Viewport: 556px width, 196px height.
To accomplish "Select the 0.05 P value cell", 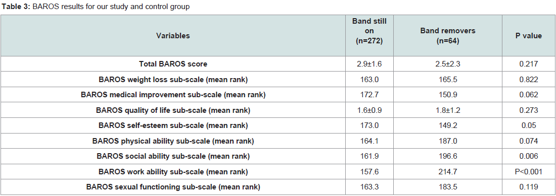I will (x=528, y=126).
